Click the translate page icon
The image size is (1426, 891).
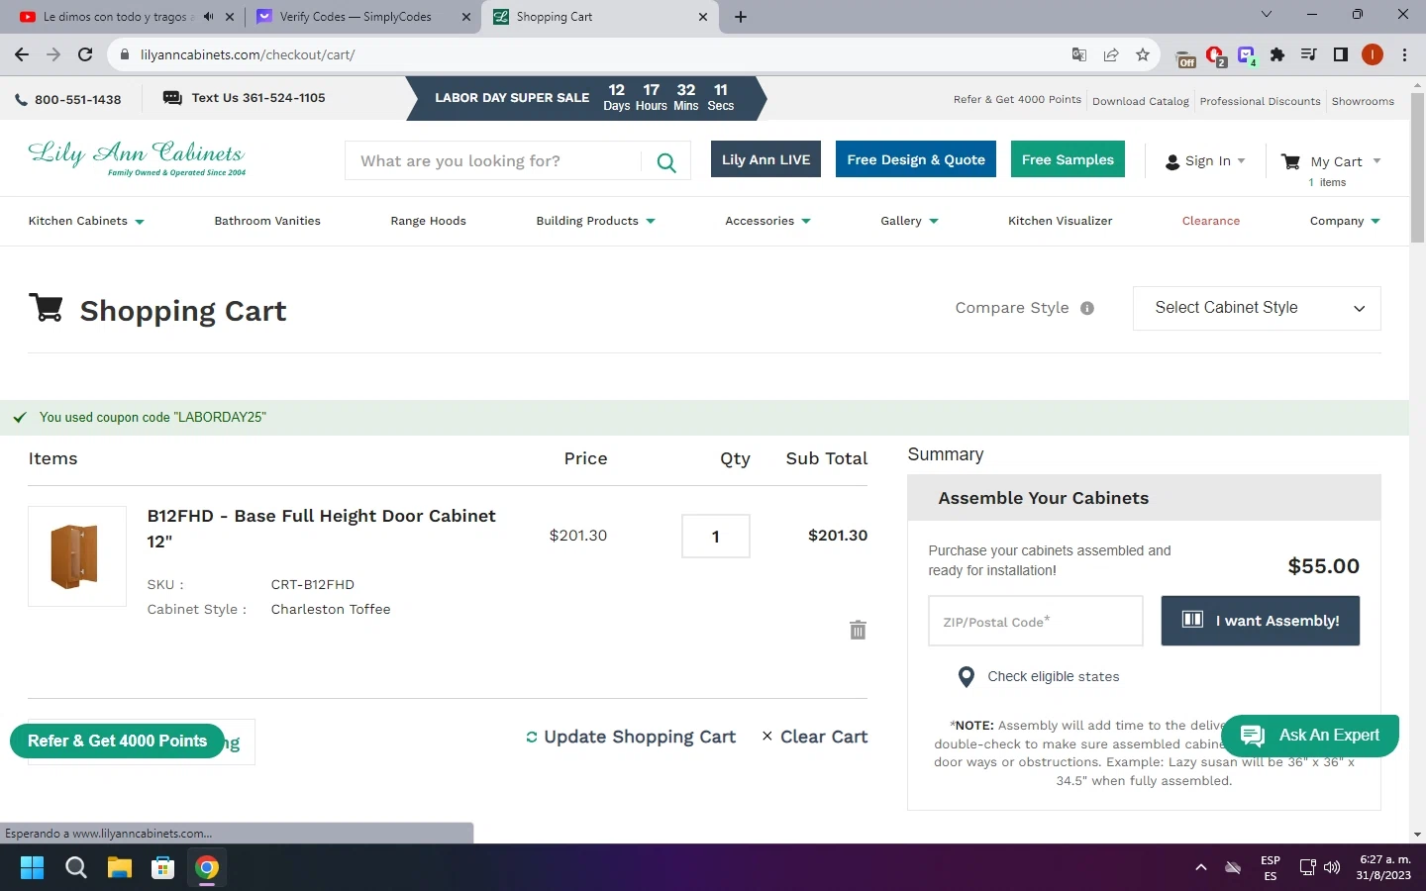(1079, 54)
